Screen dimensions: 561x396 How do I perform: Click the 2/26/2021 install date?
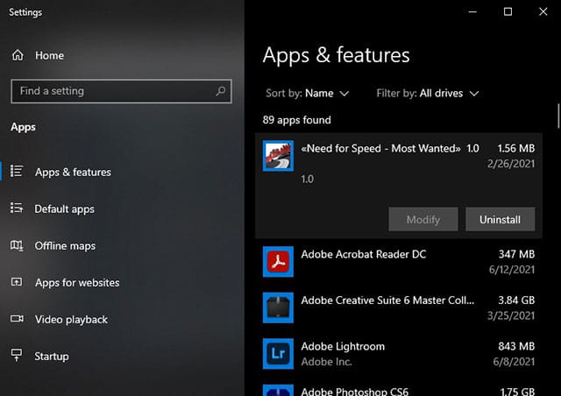511,164
